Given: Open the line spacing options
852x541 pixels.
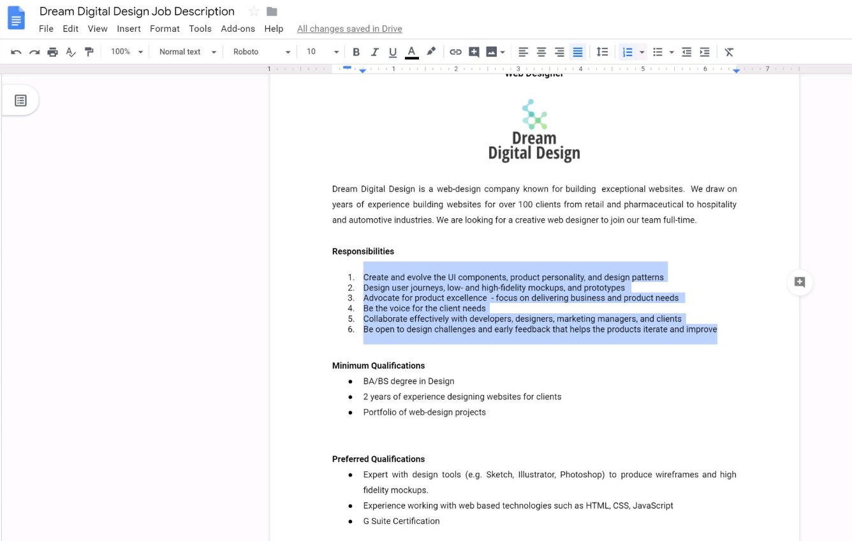Looking at the screenshot, I should [602, 52].
